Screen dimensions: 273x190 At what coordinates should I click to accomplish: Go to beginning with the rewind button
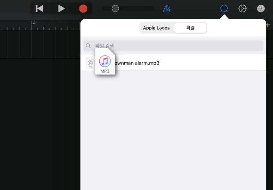(39, 8)
